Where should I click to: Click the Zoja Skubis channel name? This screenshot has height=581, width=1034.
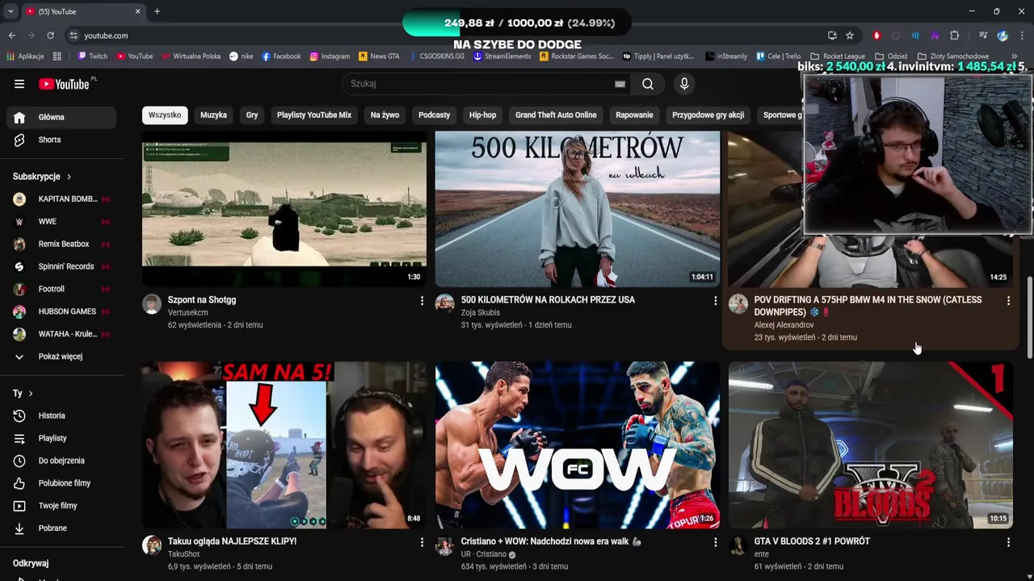point(481,313)
